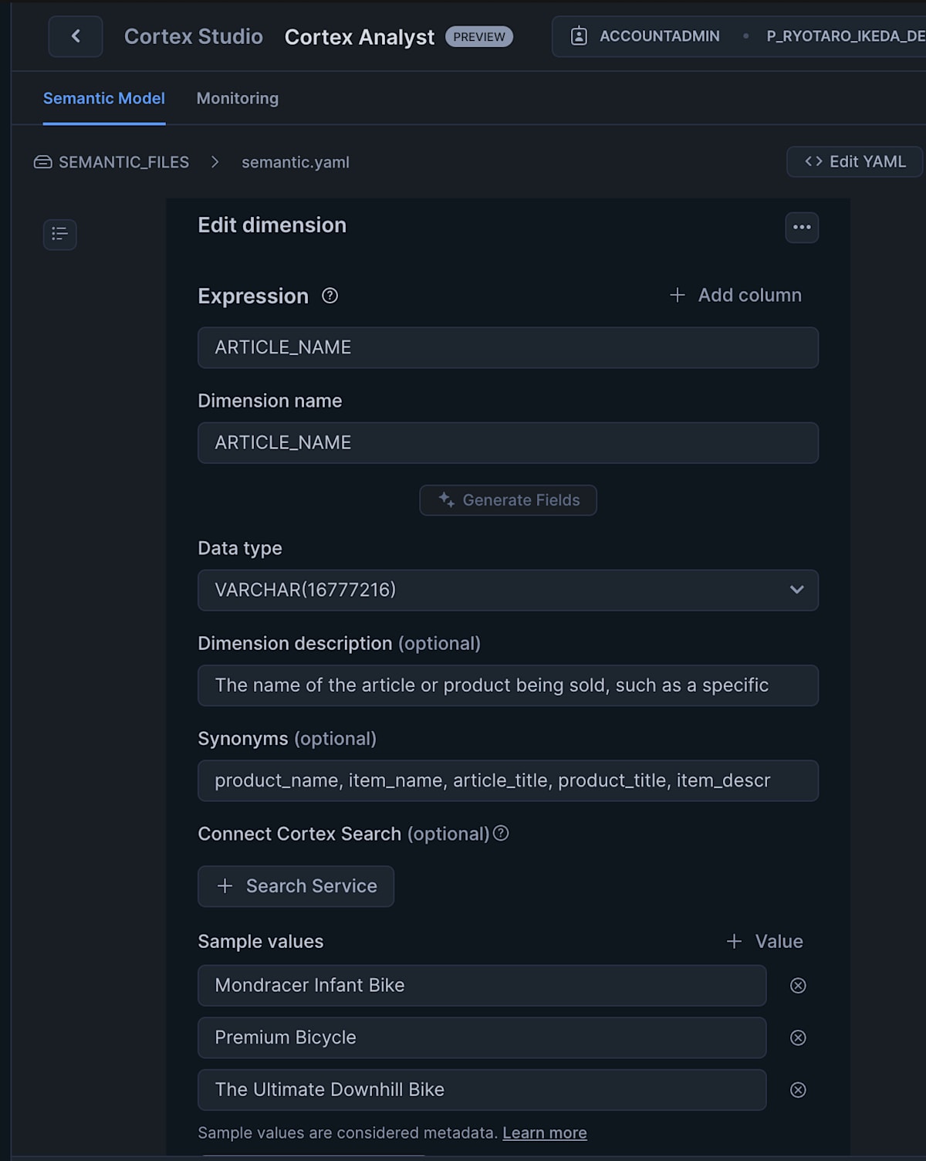926x1161 pixels.
Task: Click the Expression help question mark icon
Action: [330, 296]
